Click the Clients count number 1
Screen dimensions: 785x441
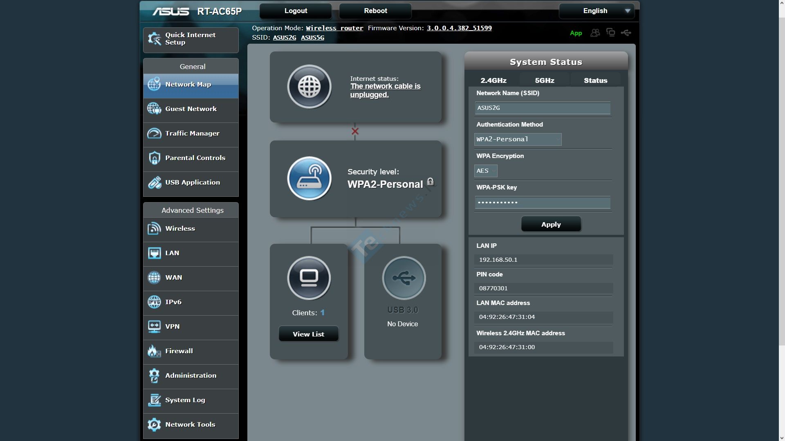[322, 313]
